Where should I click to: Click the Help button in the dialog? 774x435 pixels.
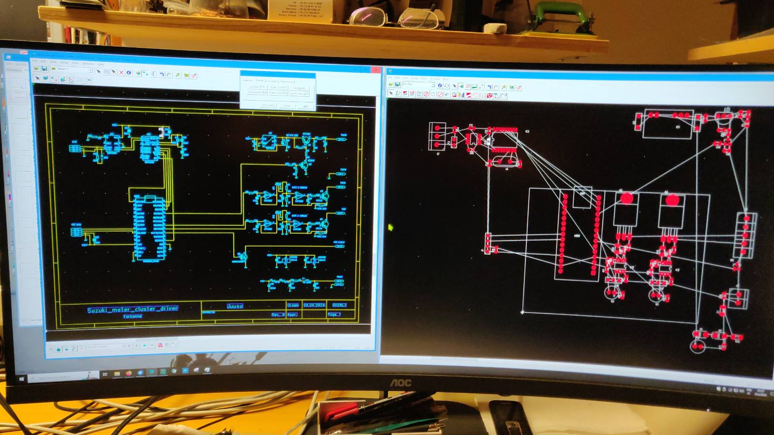[x=305, y=106]
